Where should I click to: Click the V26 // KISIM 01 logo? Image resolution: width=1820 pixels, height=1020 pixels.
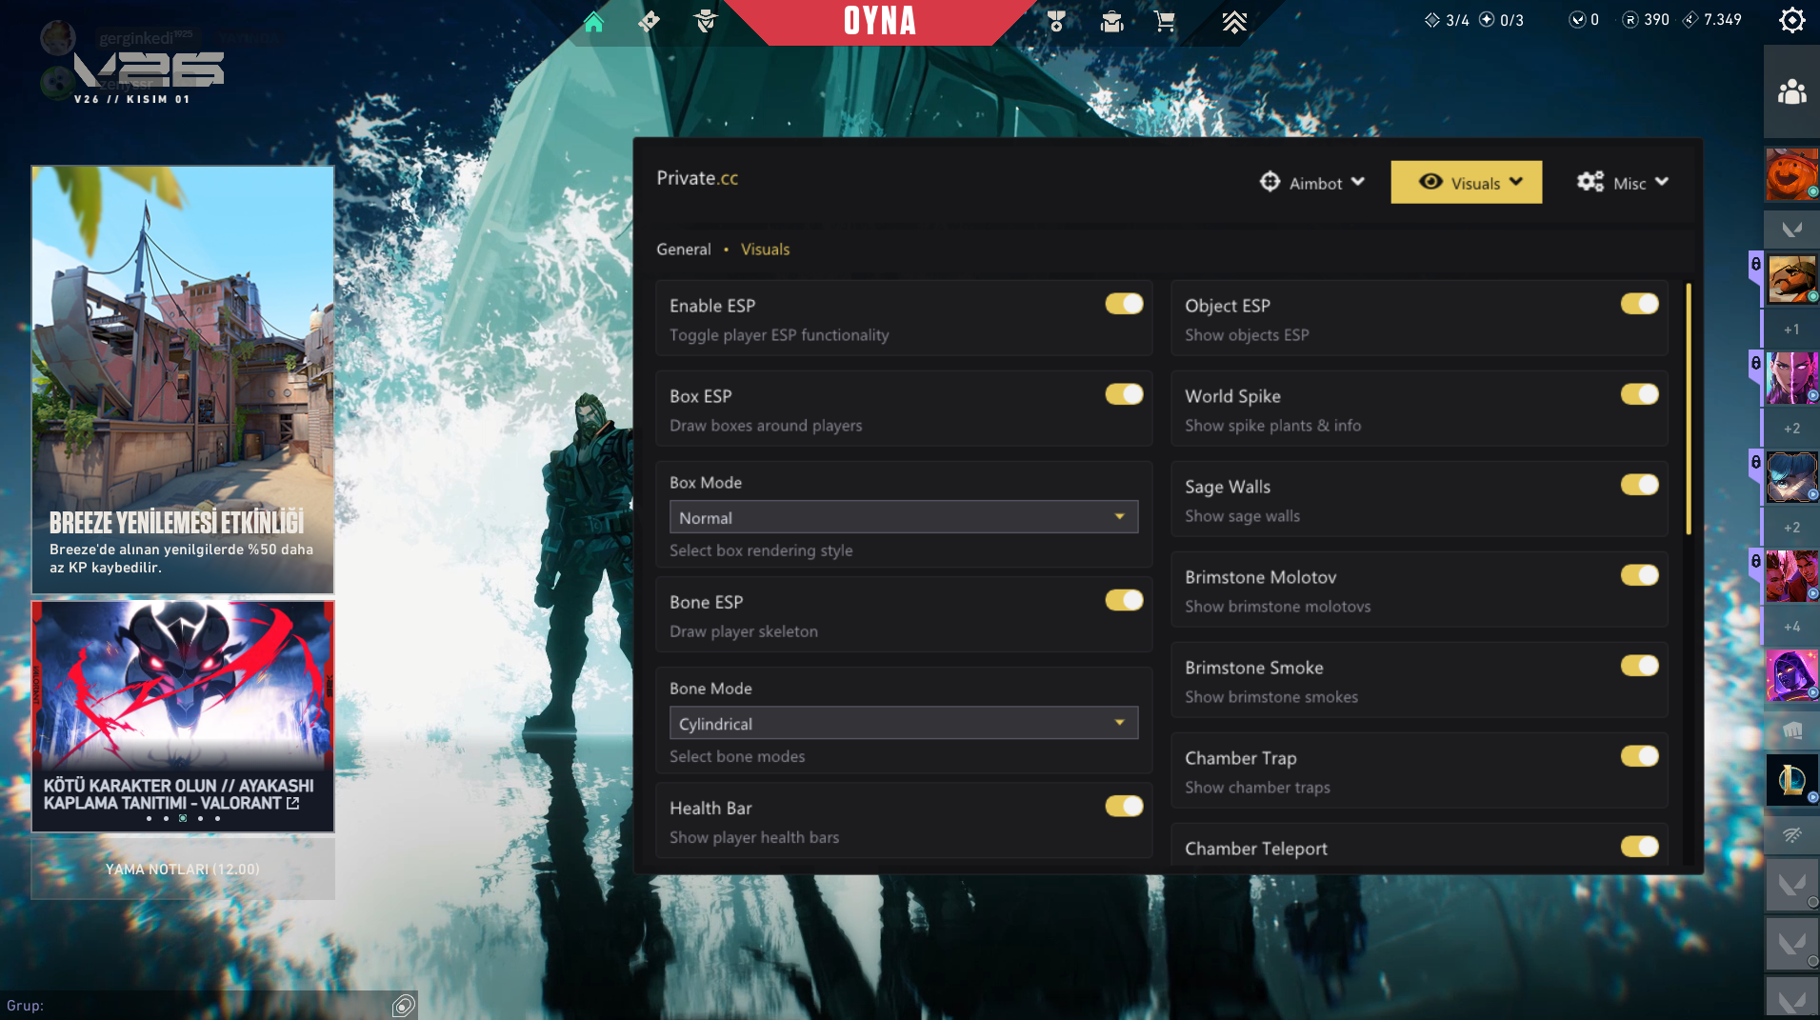(149, 78)
